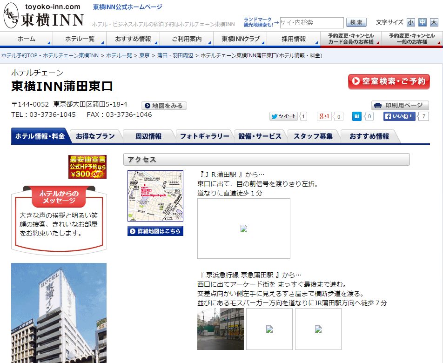Viewport: 443px width, 363px height.
Task: Click the 東京 breadcrumb link
Action: [144, 55]
